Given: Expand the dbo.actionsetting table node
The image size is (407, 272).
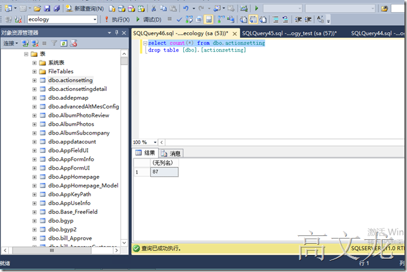Looking at the screenshot, I should [x=34, y=80].
